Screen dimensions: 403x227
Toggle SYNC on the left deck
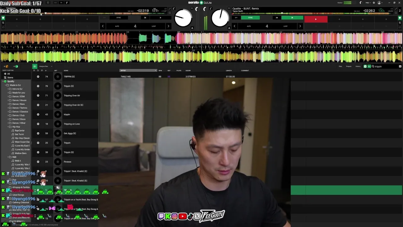119,18
